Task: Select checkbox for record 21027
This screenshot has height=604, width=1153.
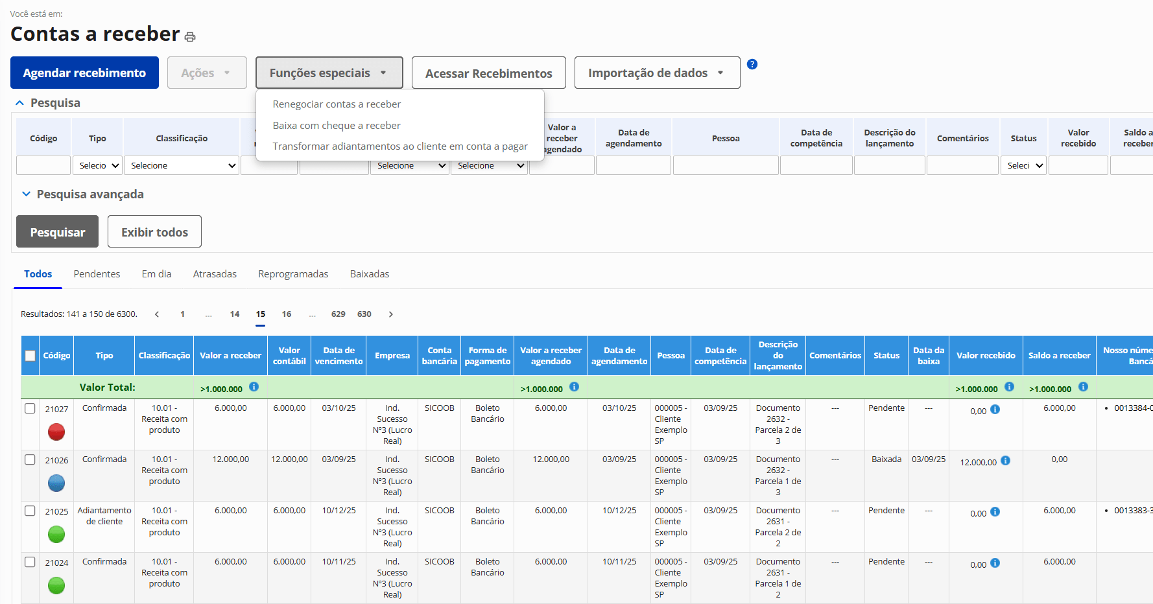Action: 30,408
